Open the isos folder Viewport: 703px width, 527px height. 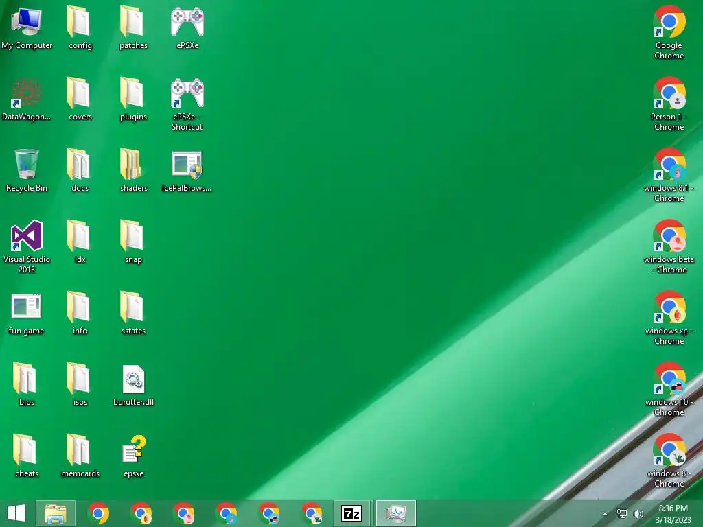80,384
